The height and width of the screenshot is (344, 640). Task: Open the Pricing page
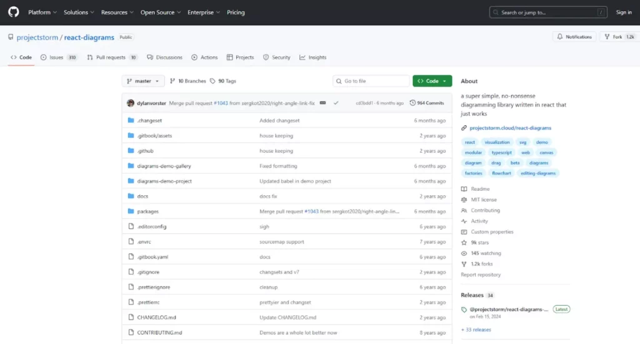tap(236, 13)
